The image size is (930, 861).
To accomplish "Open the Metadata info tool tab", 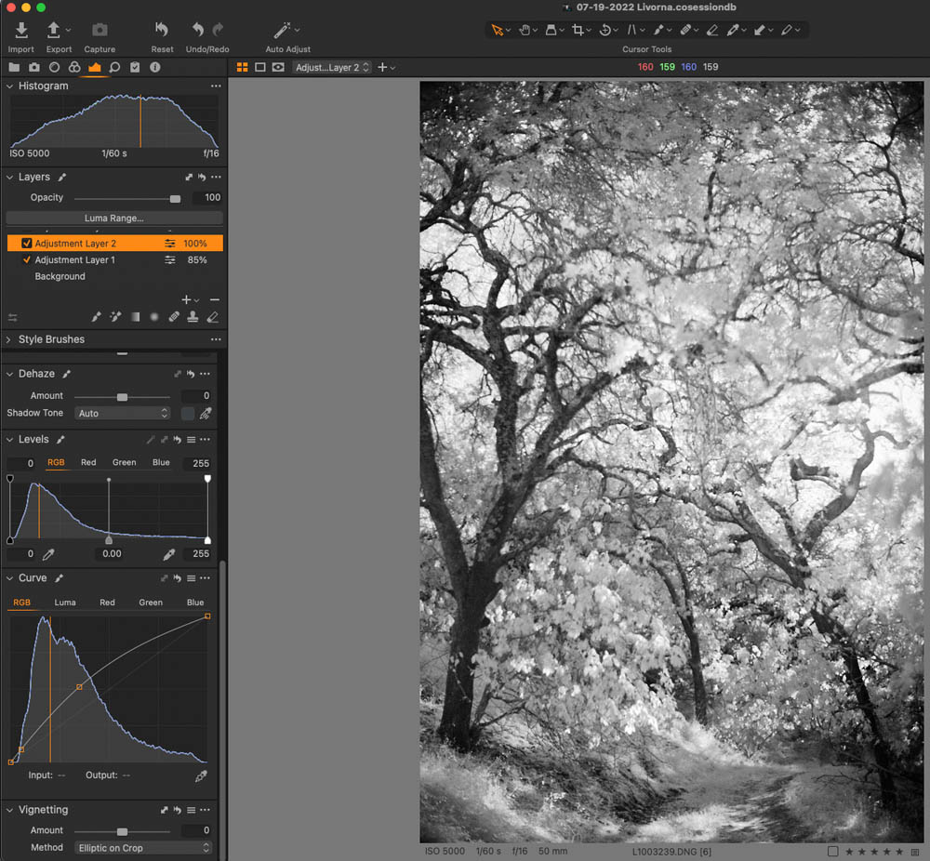I will click(154, 67).
